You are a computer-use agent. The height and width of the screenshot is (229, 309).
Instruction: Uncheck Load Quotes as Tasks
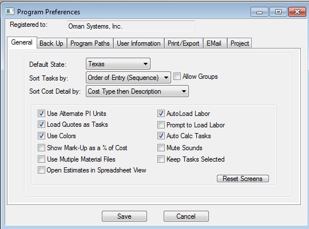(41, 124)
